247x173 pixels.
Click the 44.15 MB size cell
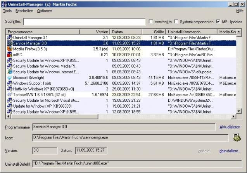point(156,77)
